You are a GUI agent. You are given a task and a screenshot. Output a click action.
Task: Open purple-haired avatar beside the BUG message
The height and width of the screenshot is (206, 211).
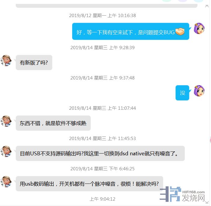tap(199, 28)
